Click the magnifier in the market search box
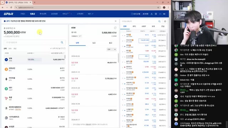 (x=160, y=21)
